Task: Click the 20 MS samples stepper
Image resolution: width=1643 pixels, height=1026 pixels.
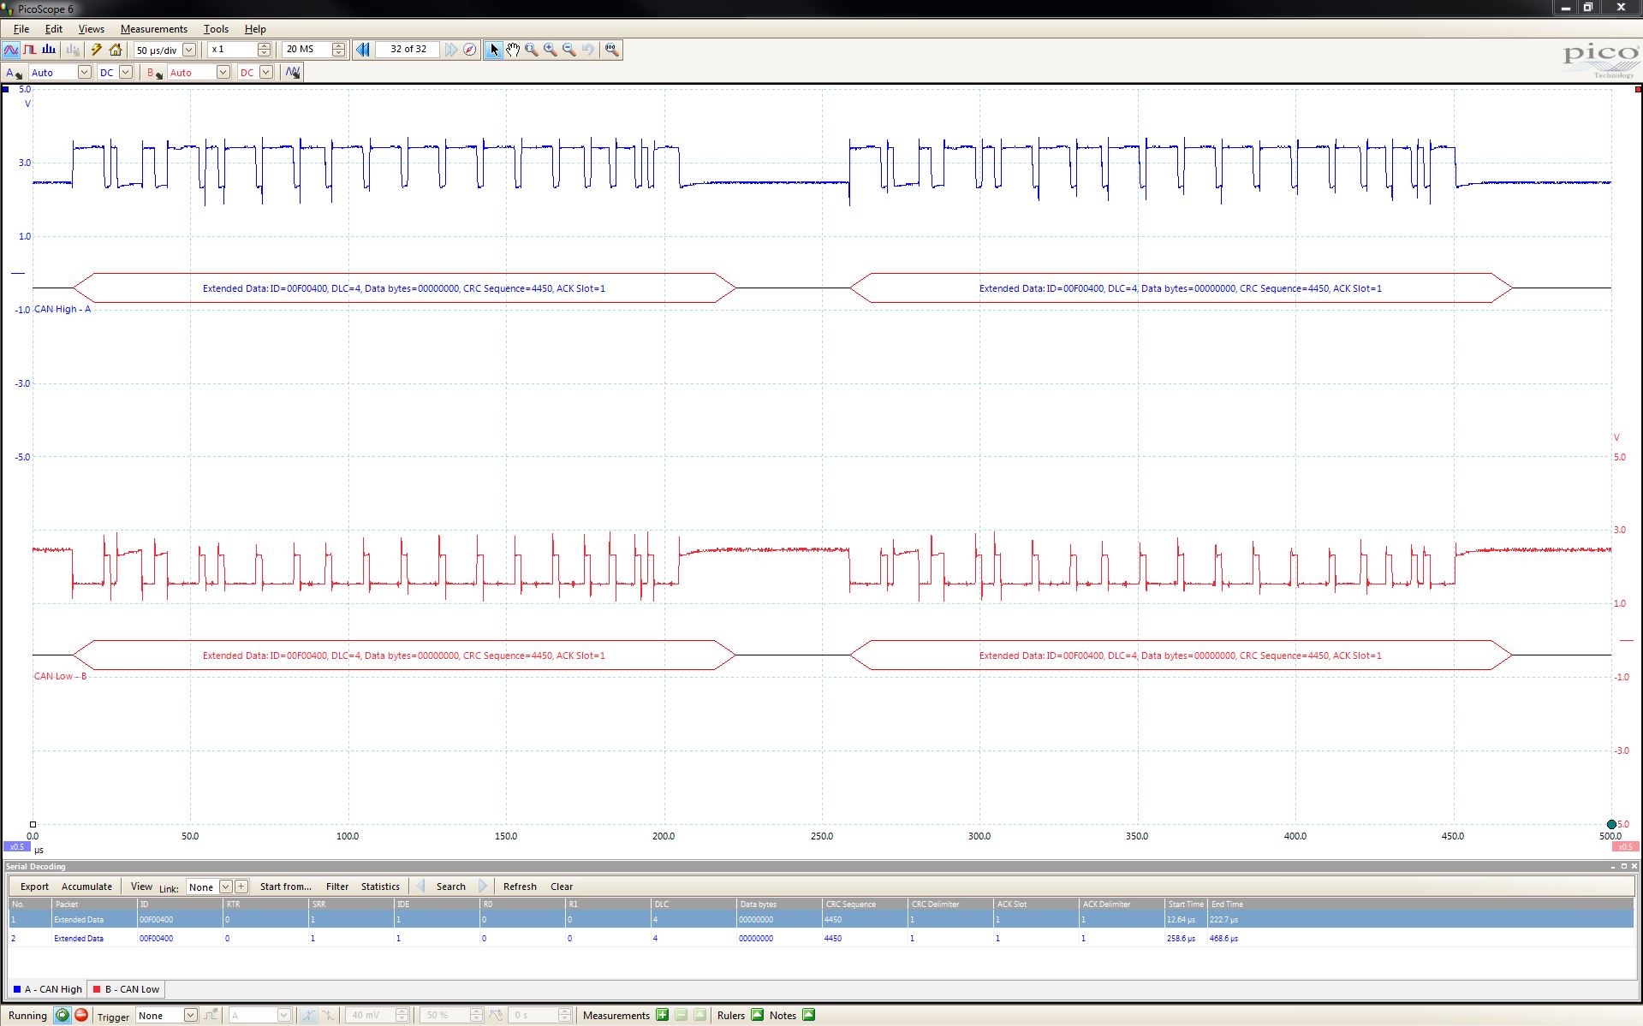Action: [x=339, y=50]
